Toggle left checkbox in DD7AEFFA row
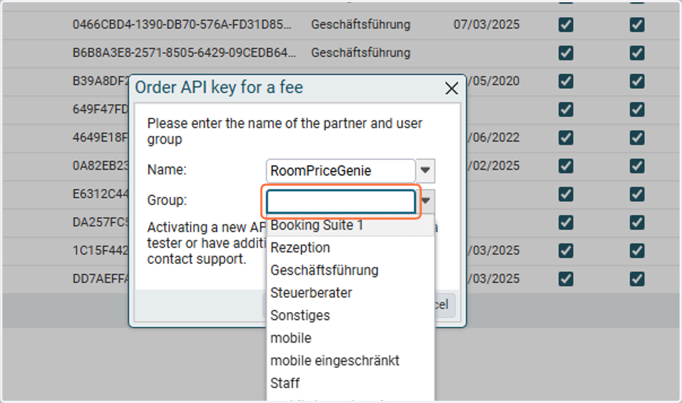 (x=565, y=279)
